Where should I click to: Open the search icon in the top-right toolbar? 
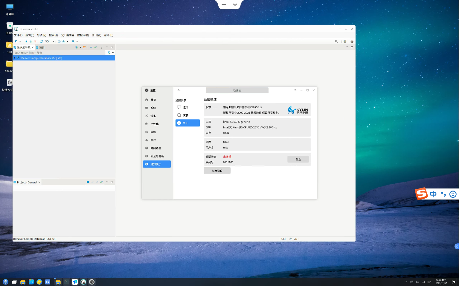click(336, 41)
